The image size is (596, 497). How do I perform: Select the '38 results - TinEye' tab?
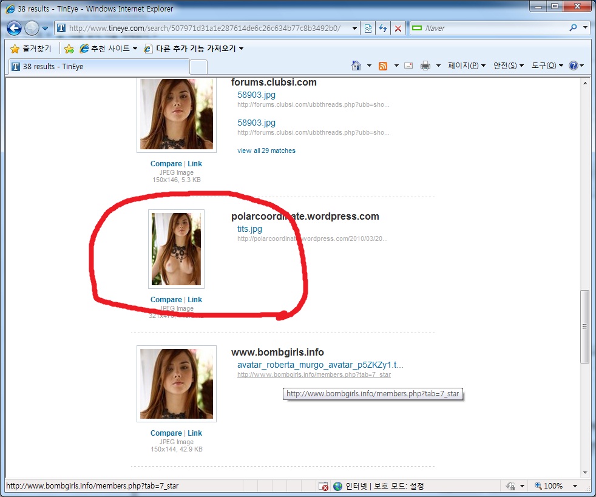(99, 67)
